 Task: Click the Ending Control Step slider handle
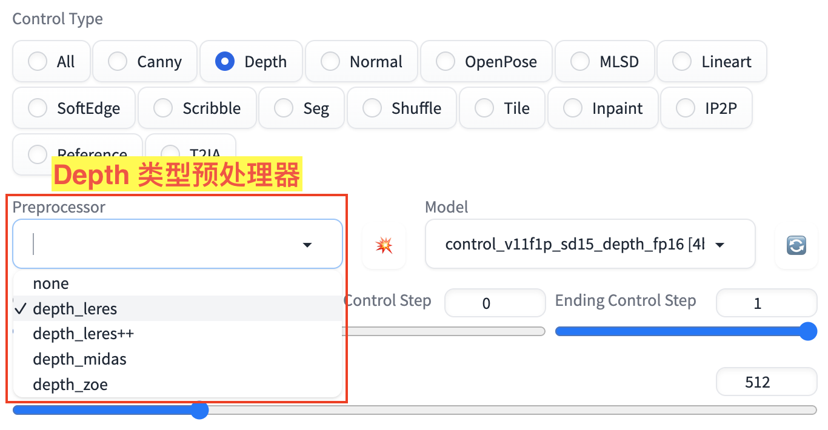tap(807, 331)
